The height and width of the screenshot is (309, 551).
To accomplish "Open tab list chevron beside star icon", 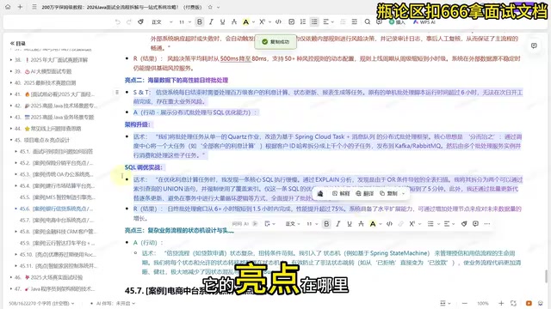I will 218,7.
